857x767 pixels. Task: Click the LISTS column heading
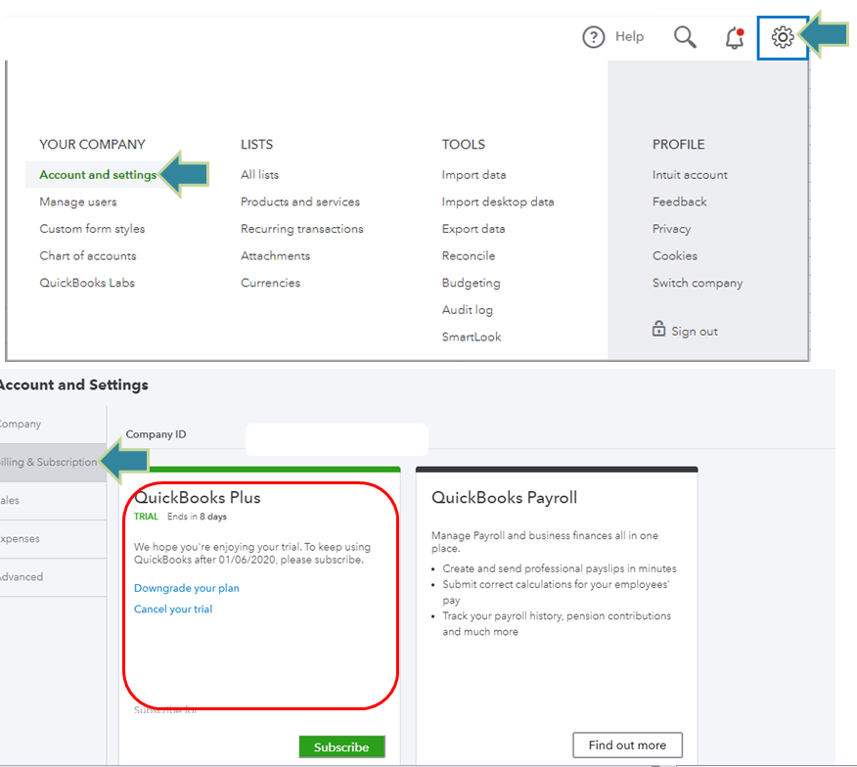click(257, 145)
